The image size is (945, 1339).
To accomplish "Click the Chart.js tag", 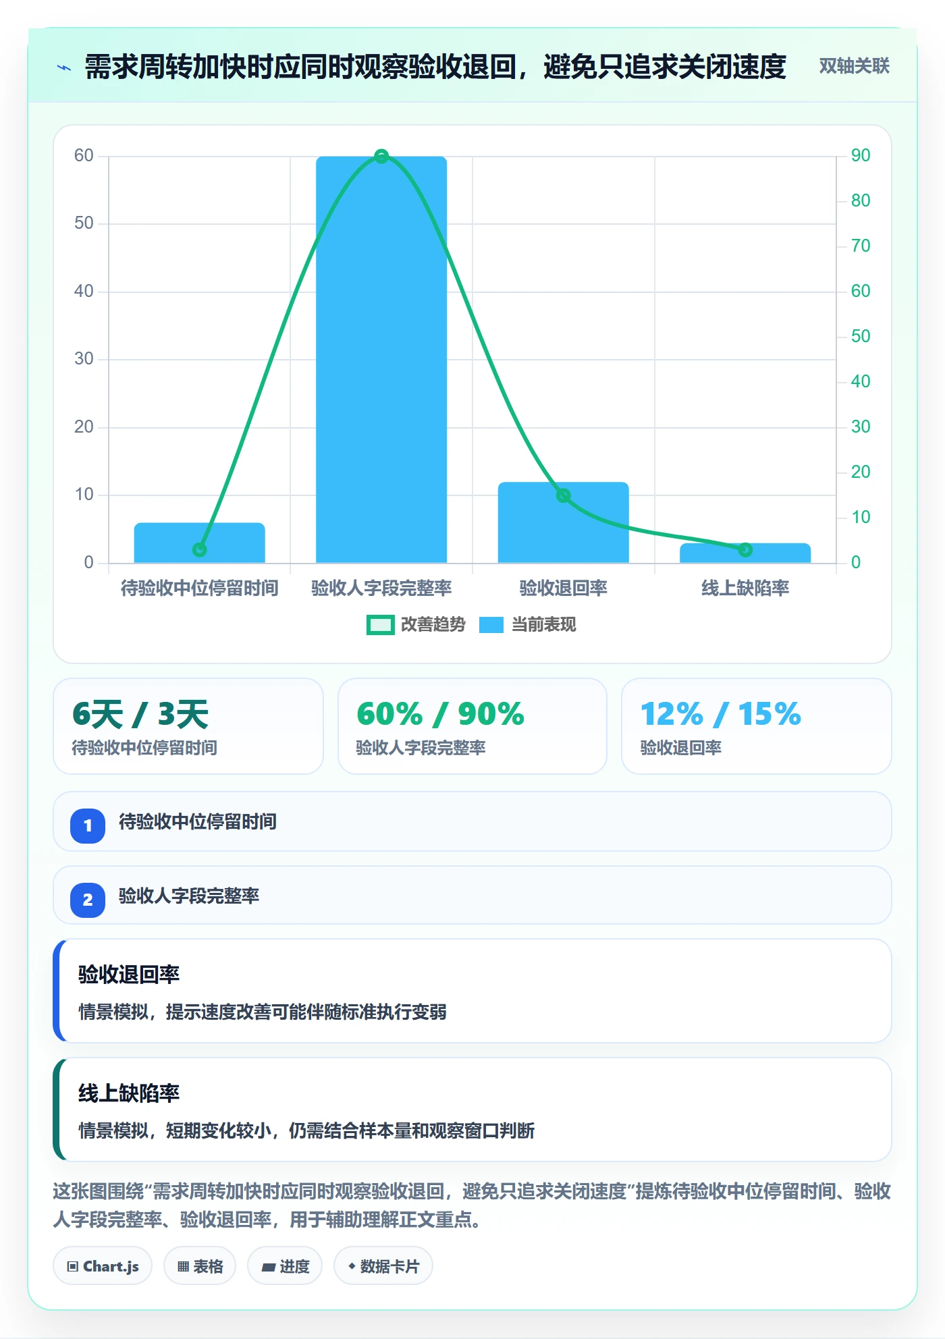I will [x=103, y=1266].
